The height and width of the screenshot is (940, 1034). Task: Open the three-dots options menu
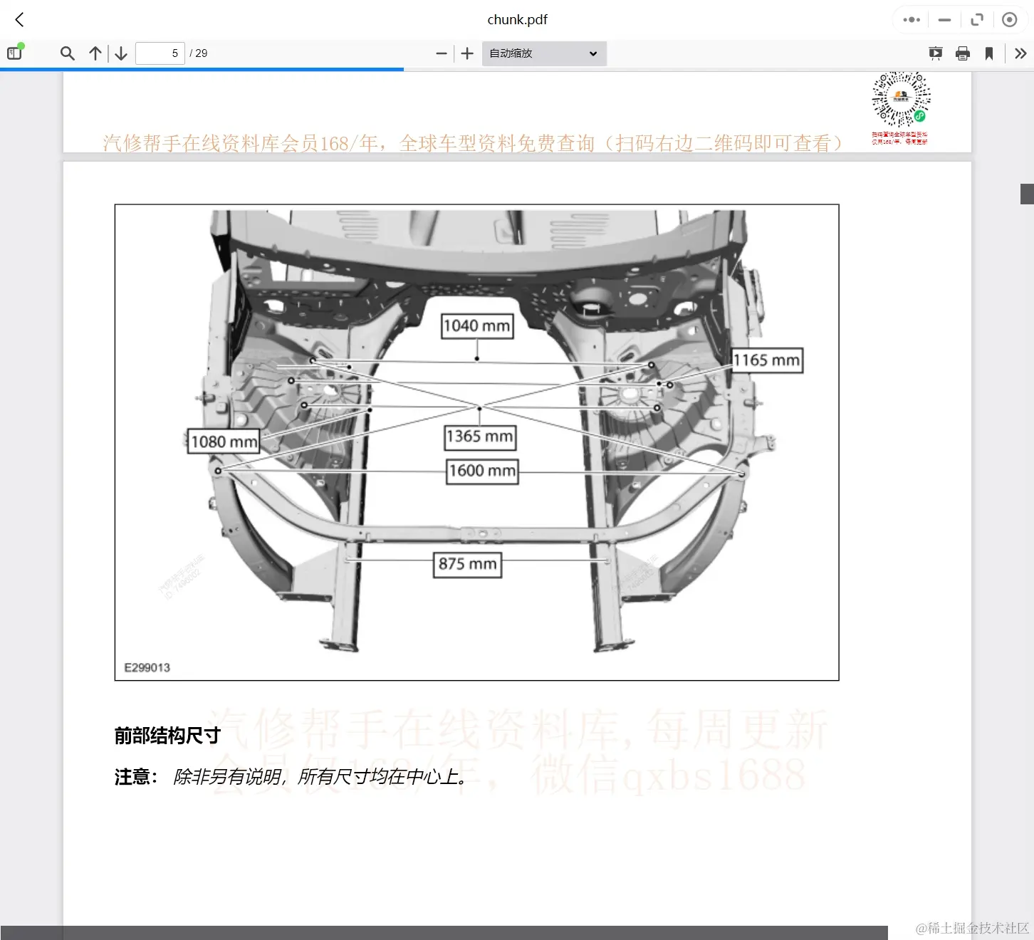point(911,19)
